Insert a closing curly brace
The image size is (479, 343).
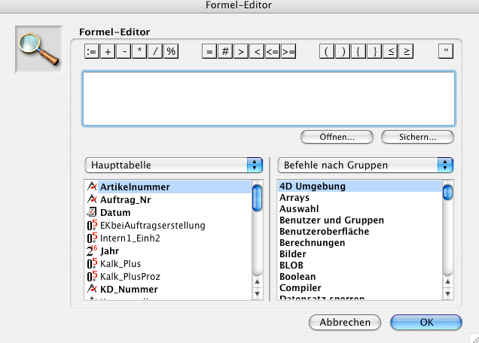click(375, 51)
